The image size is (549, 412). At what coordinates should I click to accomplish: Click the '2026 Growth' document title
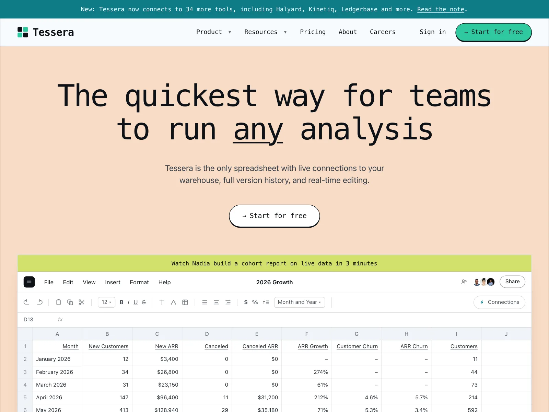[274, 282]
